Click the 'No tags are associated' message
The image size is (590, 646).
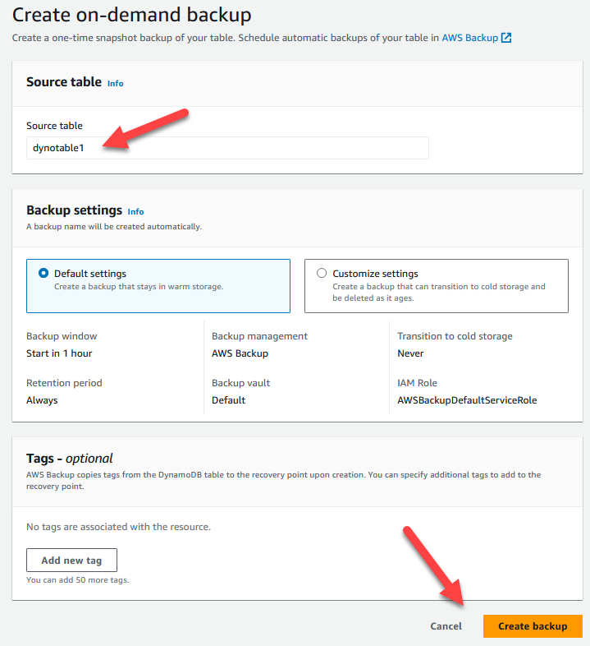click(x=118, y=526)
